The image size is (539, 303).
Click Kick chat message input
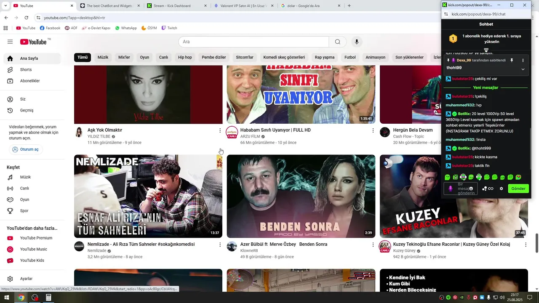point(461,189)
